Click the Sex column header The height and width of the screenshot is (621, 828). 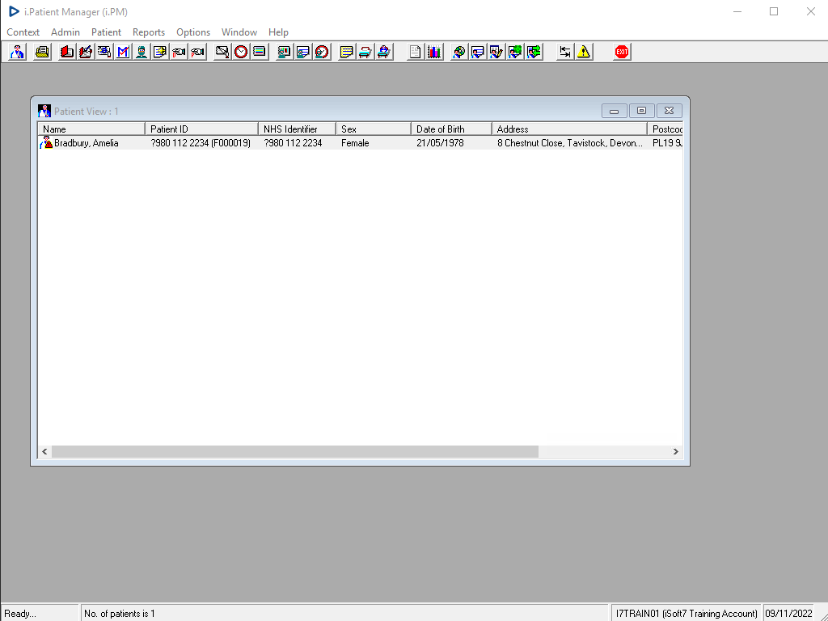tap(374, 129)
